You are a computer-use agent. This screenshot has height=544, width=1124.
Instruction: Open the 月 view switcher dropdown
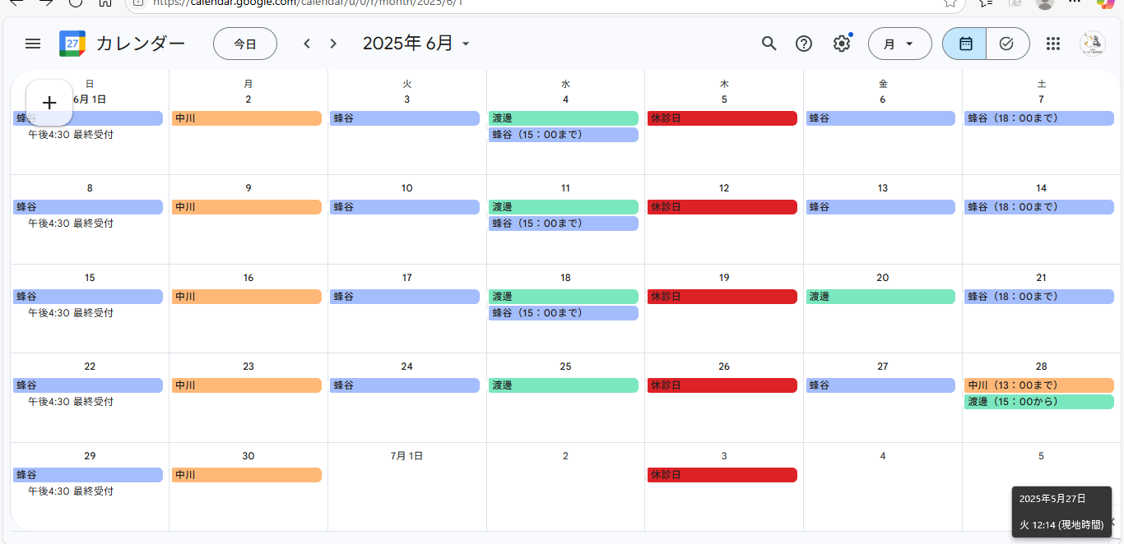click(899, 44)
